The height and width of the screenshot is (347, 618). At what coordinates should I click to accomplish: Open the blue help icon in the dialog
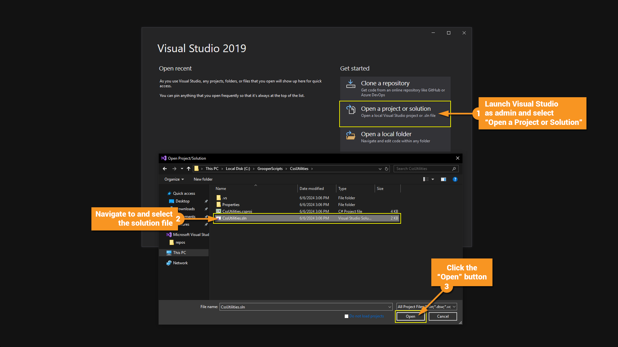click(455, 179)
